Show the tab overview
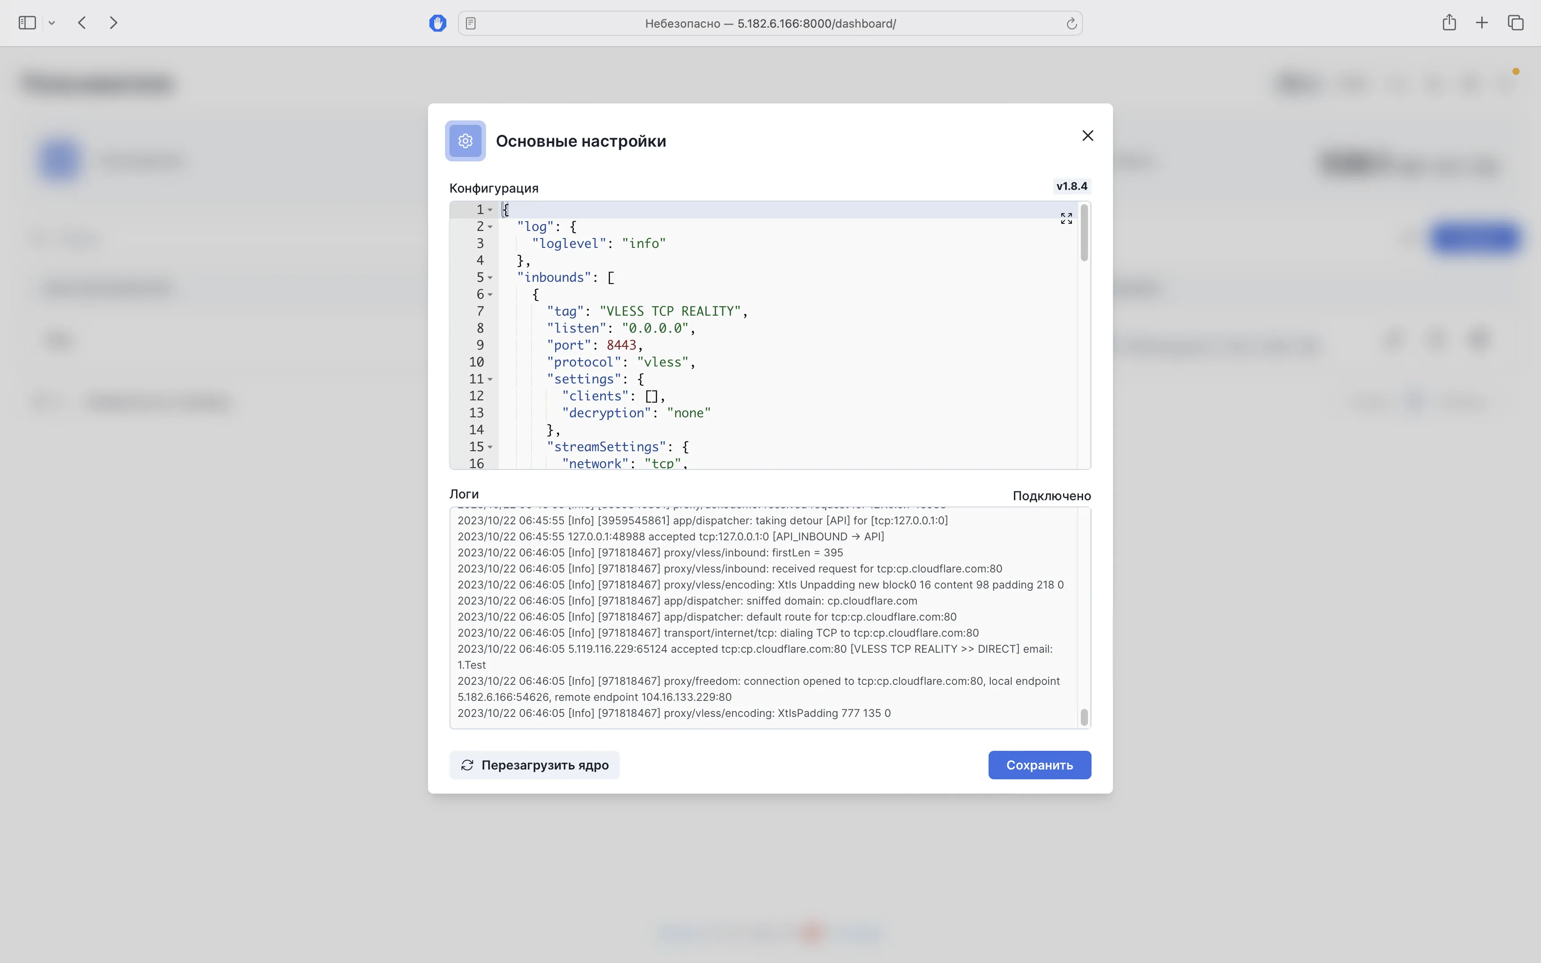 (x=1515, y=22)
